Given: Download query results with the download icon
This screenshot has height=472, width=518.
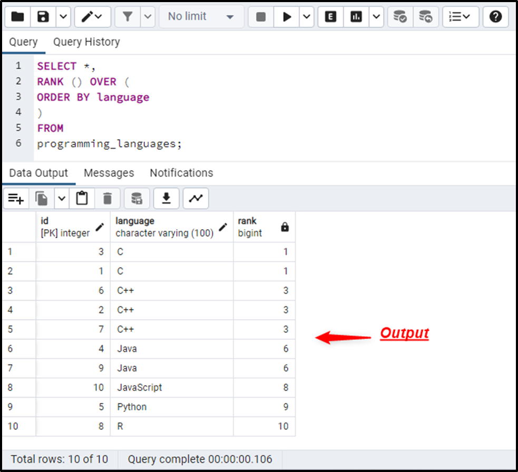Looking at the screenshot, I should (x=167, y=199).
